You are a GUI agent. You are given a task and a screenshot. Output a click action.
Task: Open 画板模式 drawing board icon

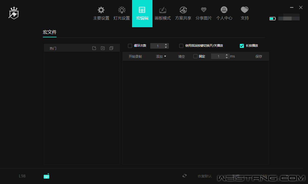(163, 10)
